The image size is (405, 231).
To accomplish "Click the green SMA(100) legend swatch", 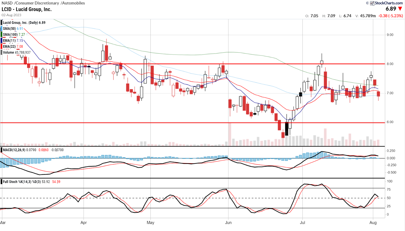I will tap(1, 34).
